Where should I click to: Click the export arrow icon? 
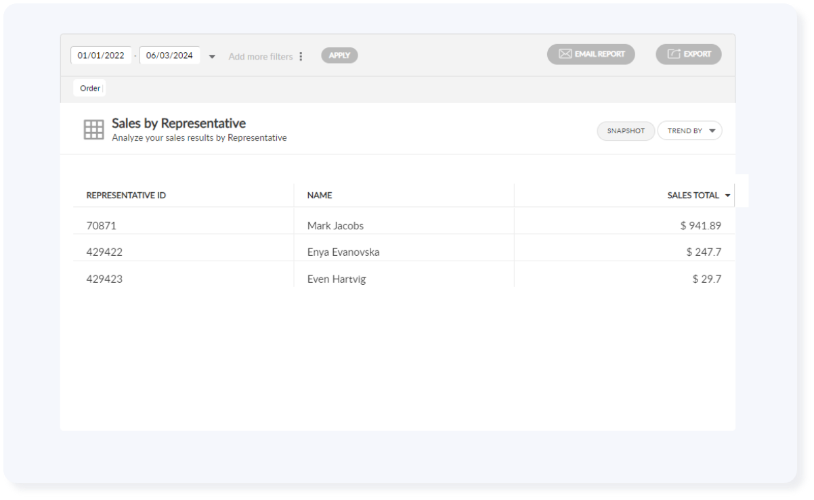pyautogui.click(x=674, y=54)
